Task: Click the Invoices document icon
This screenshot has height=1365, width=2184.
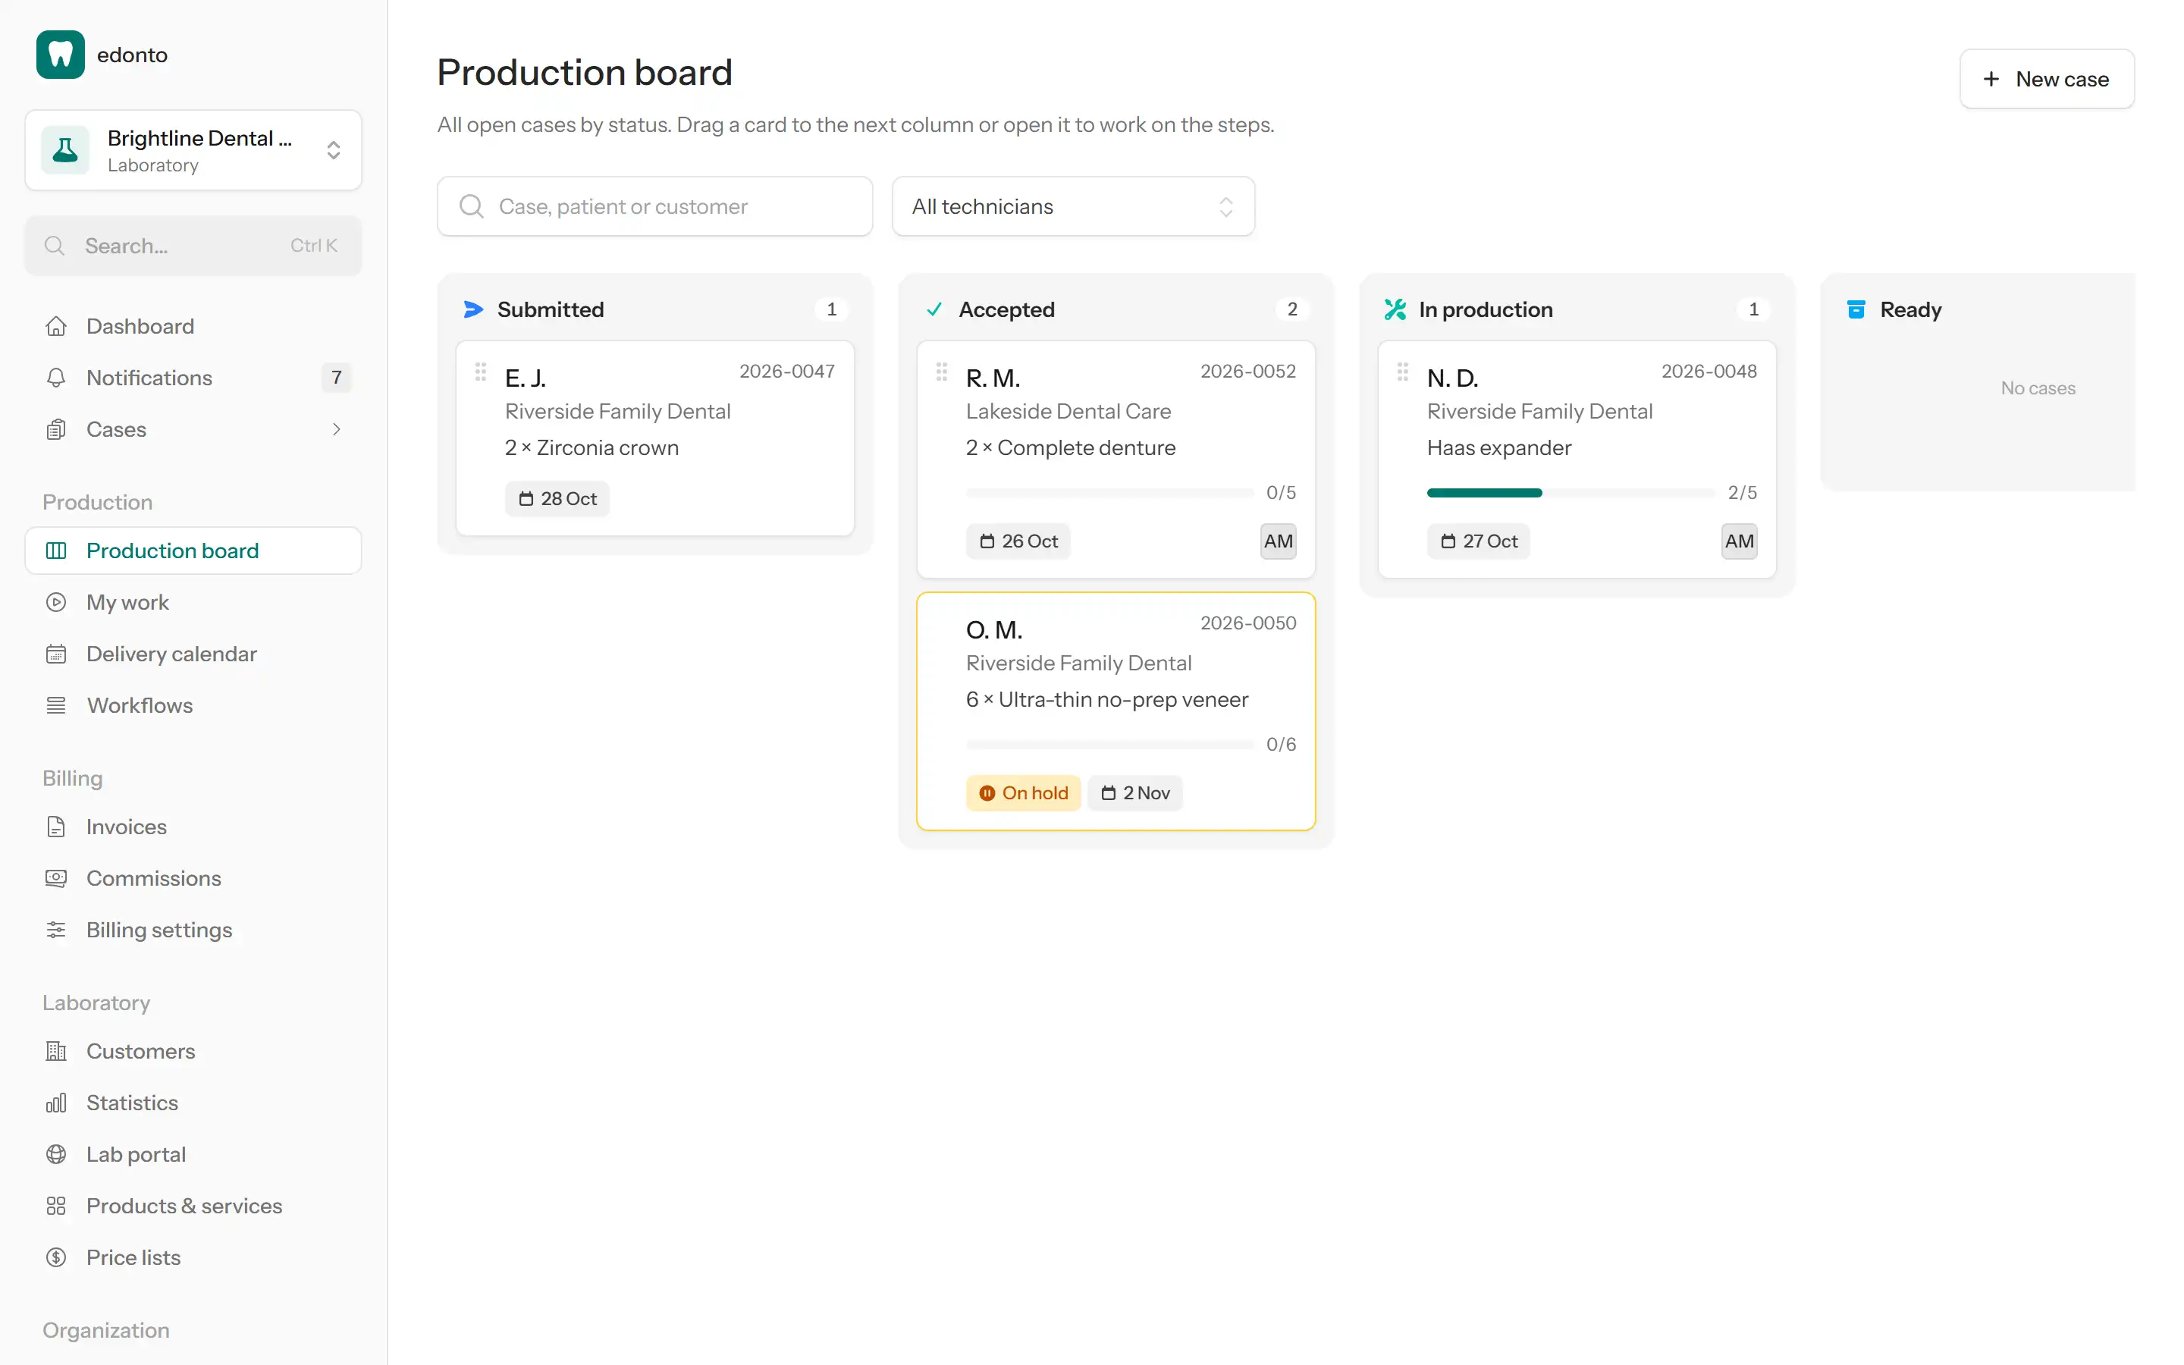Action: coord(56,827)
